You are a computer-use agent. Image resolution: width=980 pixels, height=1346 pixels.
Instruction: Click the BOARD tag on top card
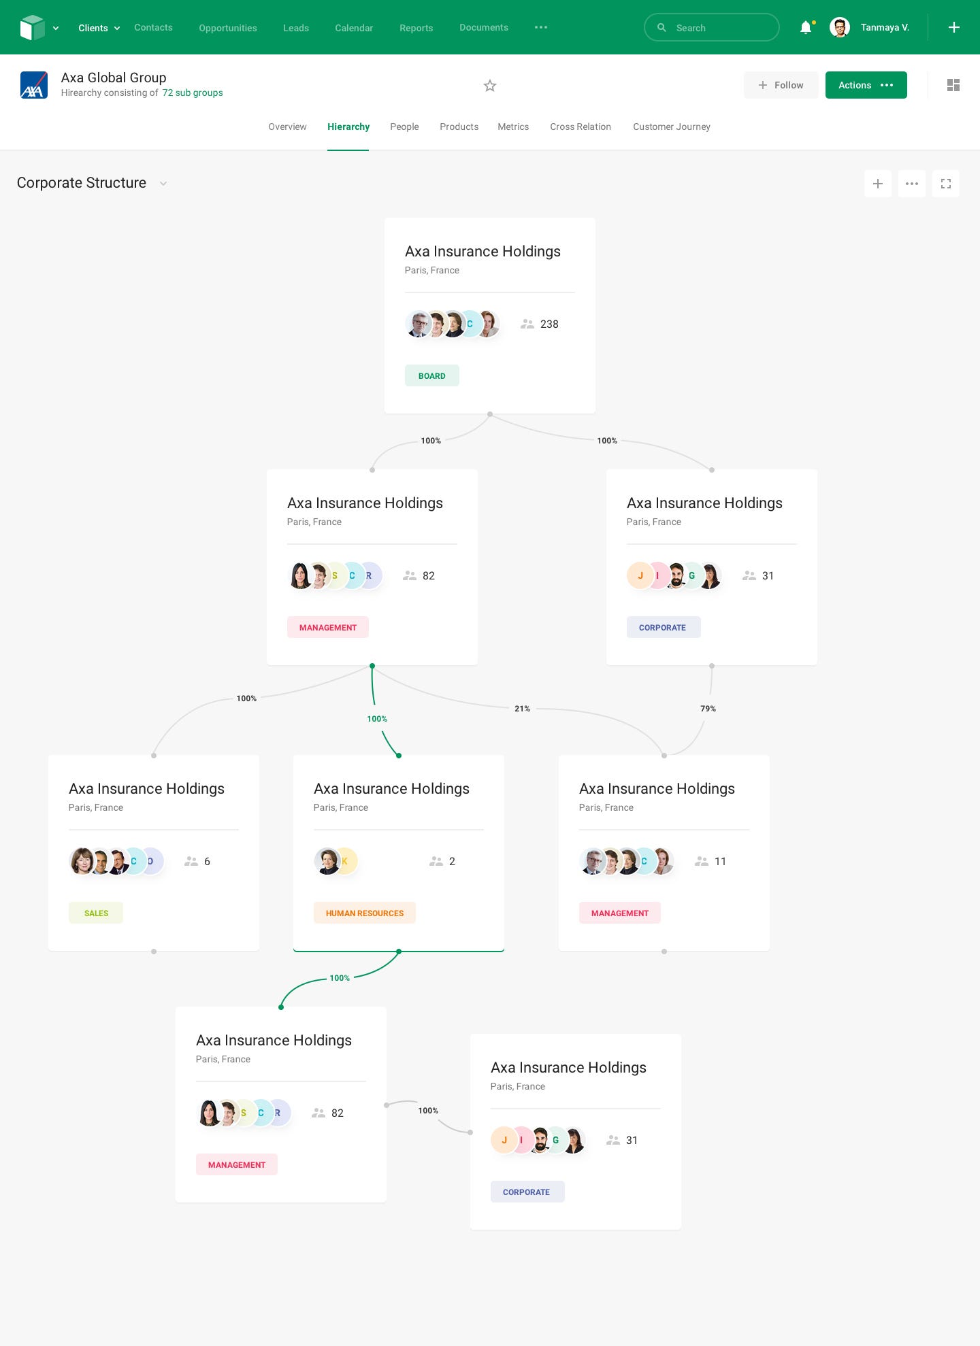click(x=431, y=376)
